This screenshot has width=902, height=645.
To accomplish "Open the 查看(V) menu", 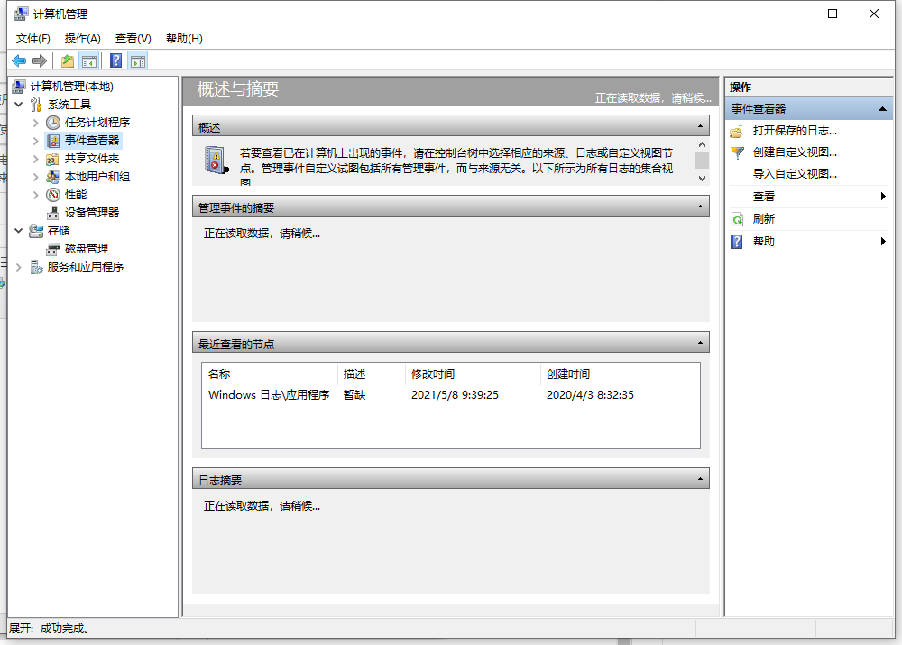I will [133, 39].
